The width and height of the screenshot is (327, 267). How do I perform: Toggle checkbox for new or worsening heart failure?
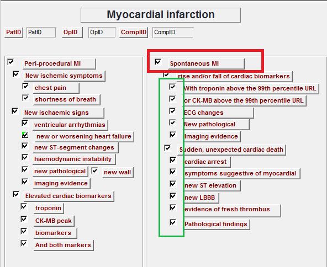click(x=25, y=135)
